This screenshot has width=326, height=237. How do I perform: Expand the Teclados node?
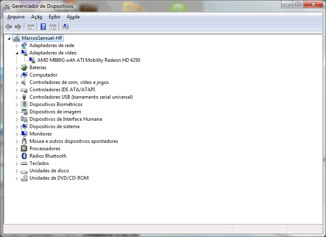[x=17, y=164]
